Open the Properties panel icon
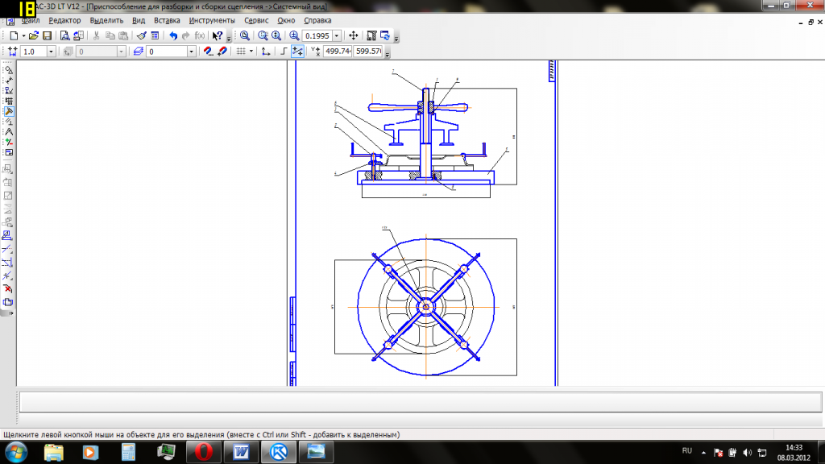825x464 pixels. 155,35
